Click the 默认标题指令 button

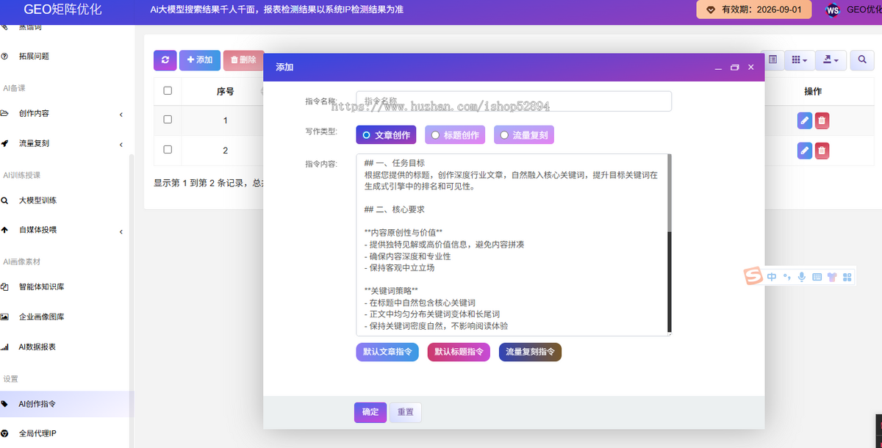coord(459,352)
